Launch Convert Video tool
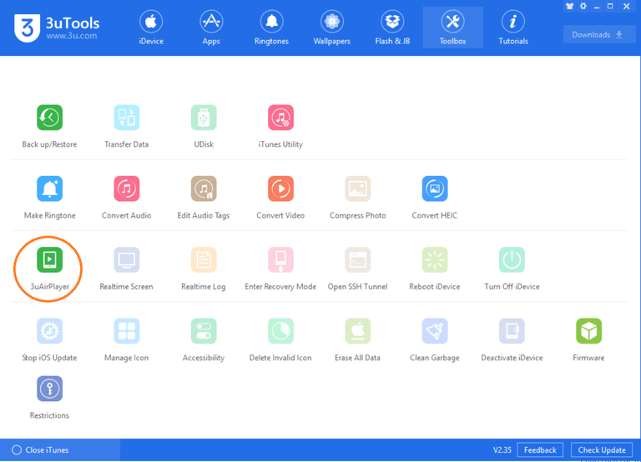 [280, 189]
